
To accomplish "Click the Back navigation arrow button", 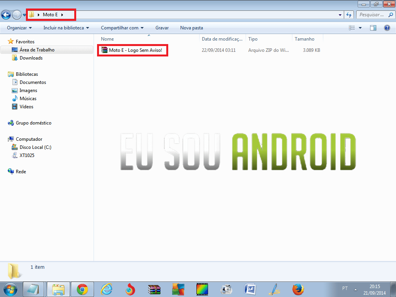I will pos(6,15).
